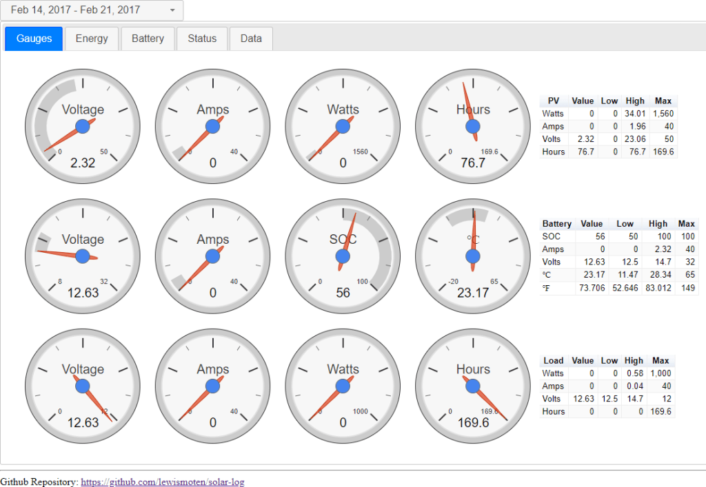Click the battery Voltage gauge with 8–32 scale

(83, 256)
